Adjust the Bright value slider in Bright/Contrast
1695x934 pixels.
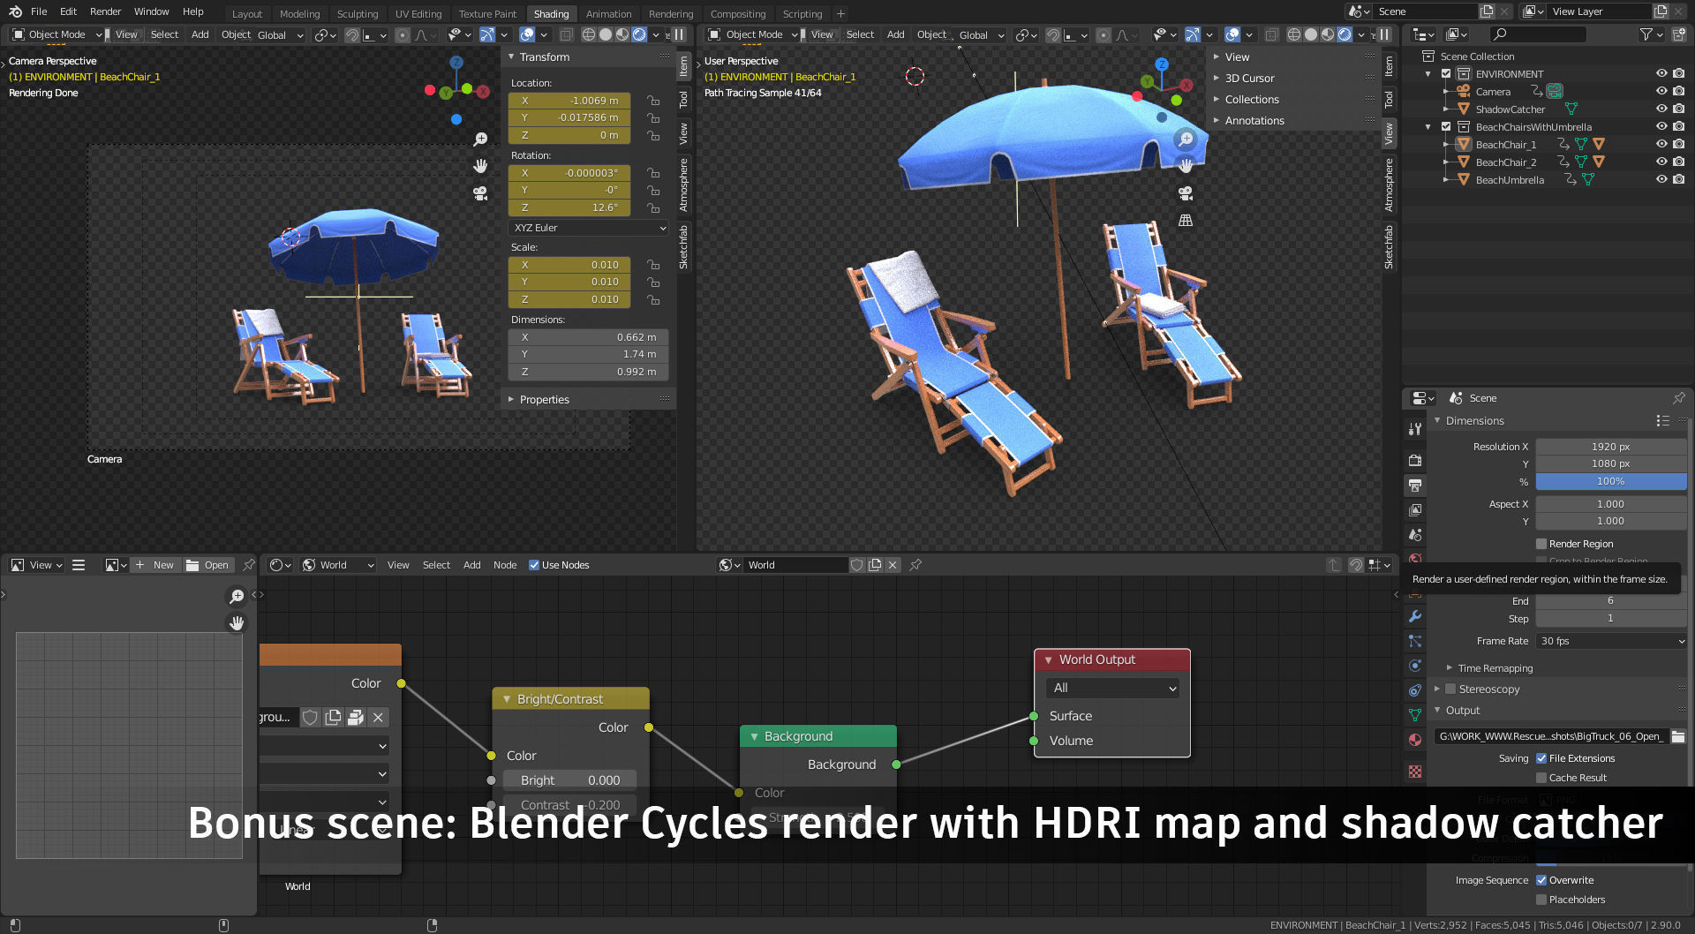(x=569, y=780)
